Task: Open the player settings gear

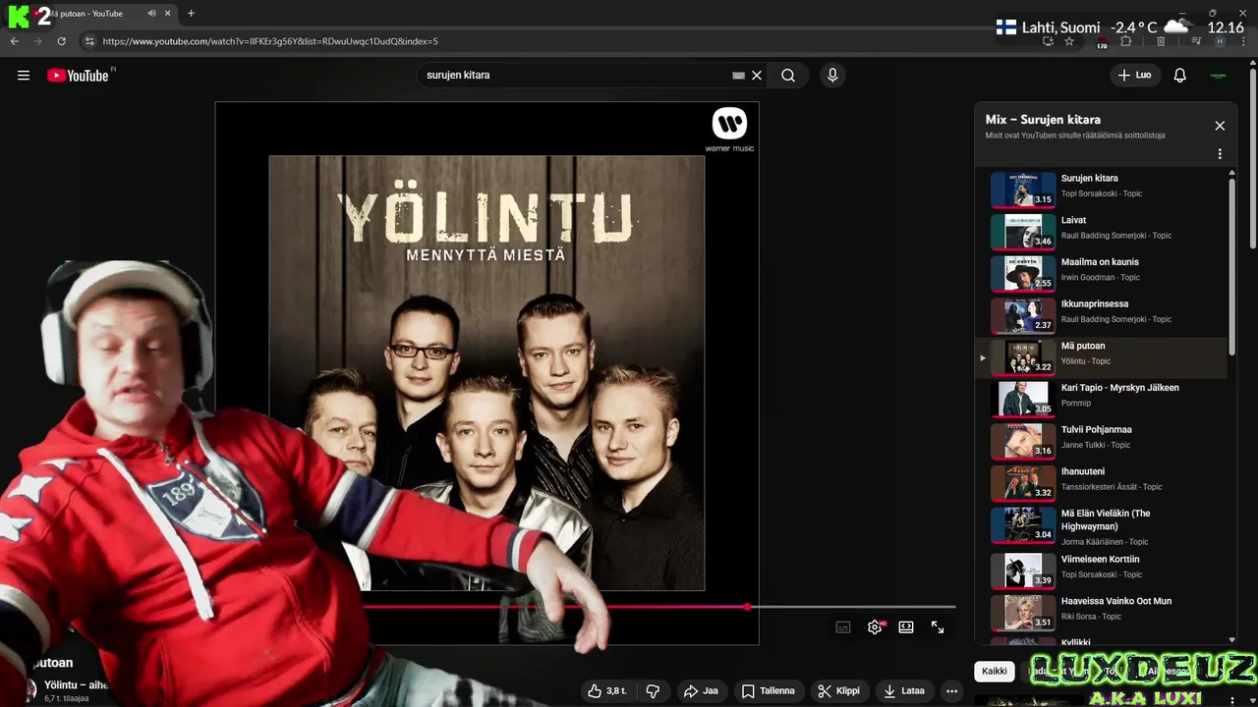Action: click(875, 627)
